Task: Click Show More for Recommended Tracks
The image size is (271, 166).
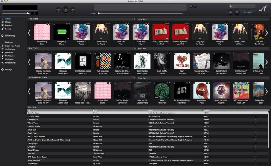Action: (x=142, y=78)
